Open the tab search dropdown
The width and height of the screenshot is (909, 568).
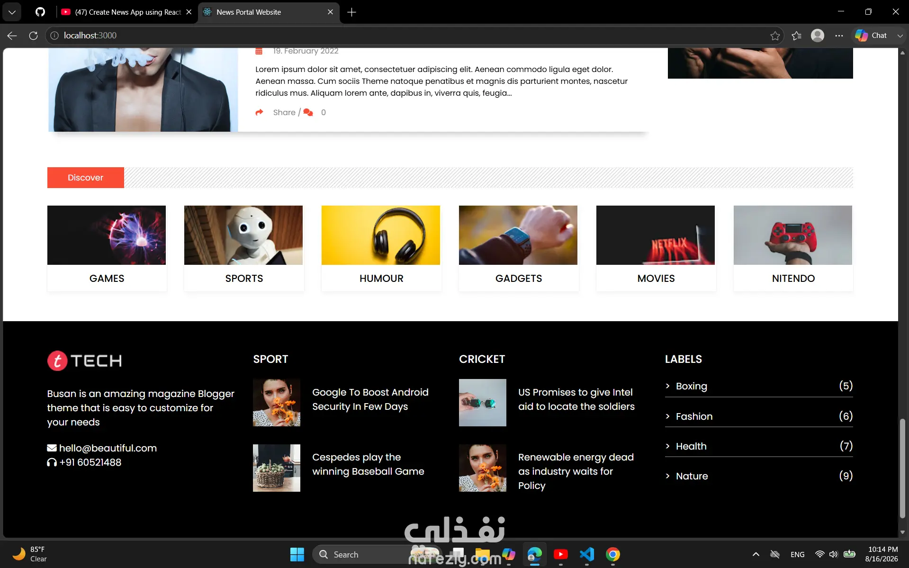[x=12, y=12]
